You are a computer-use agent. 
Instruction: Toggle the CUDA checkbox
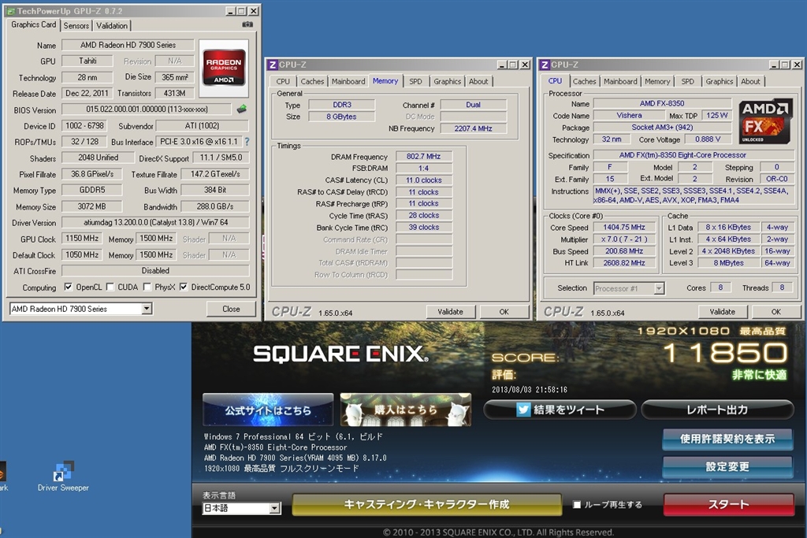[110, 287]
